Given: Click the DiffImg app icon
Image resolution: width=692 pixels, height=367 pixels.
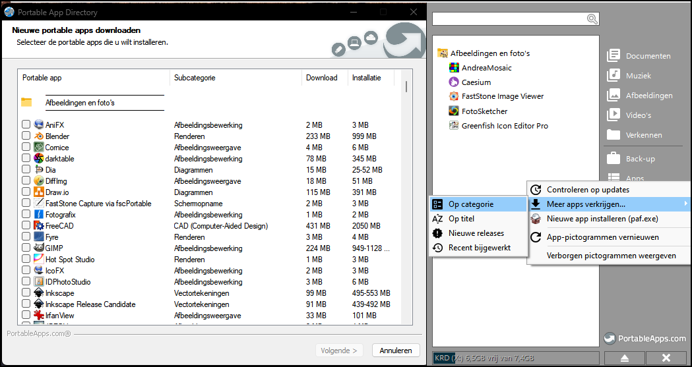Looking at the screenshot, I should click(x=38, y=181).
